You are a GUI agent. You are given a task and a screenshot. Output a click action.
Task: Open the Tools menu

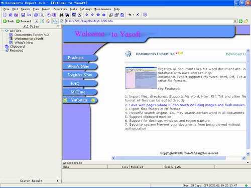point(73,9)
